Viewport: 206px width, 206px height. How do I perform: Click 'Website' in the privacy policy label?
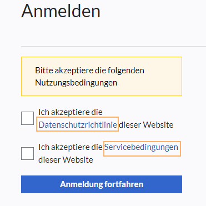point(158,125)
